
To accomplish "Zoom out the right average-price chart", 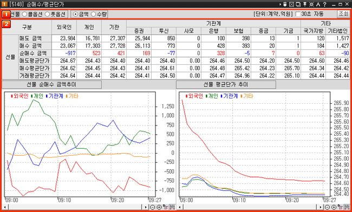I will pyautogui.click(x=327, y=207).
